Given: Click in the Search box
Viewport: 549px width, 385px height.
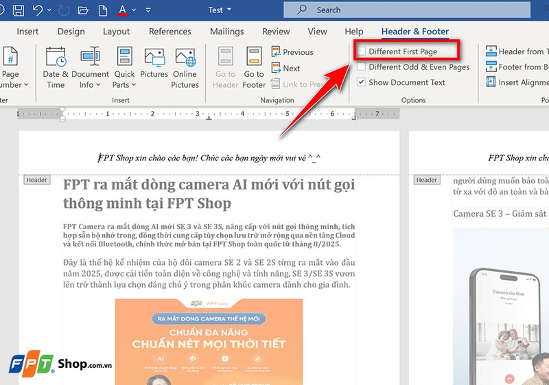Looking at the screenshot, I should click(407, 10).
